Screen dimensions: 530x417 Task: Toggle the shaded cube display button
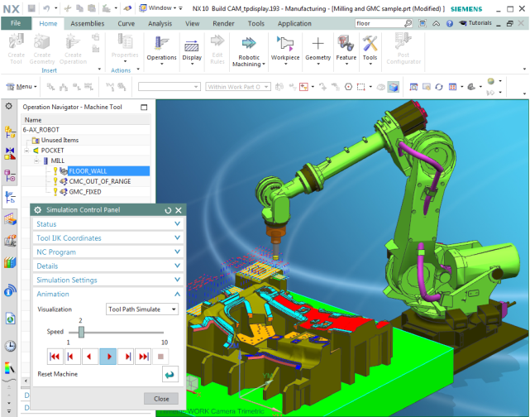394,87
